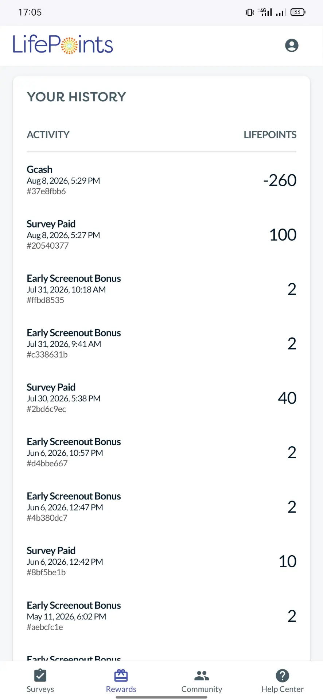
Task: Select Early Screenout Bonus entry #ffbd8535
Action: coord(161,289)
